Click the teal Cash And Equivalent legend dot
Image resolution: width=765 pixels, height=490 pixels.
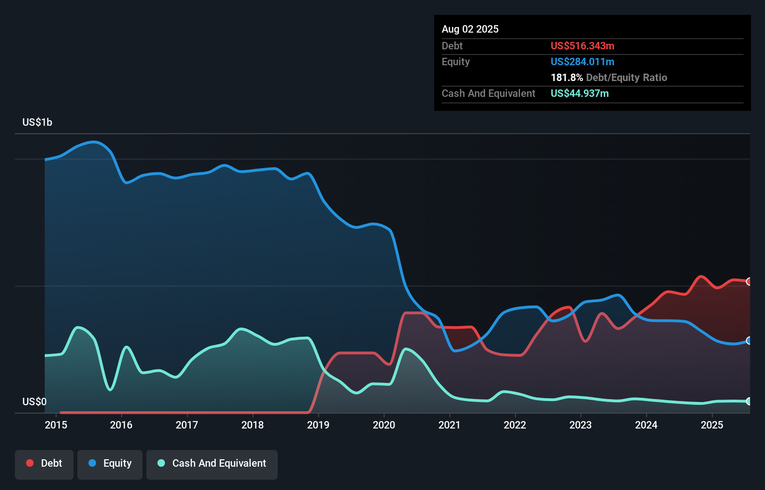point(161,463)
